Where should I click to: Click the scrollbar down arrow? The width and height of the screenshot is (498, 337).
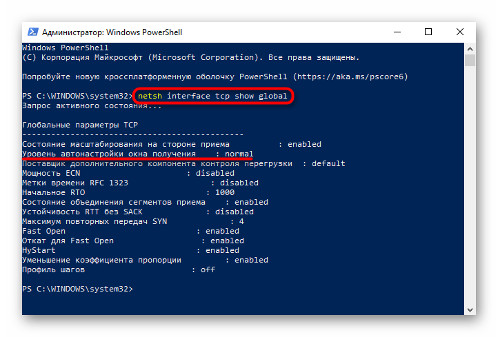470,309
